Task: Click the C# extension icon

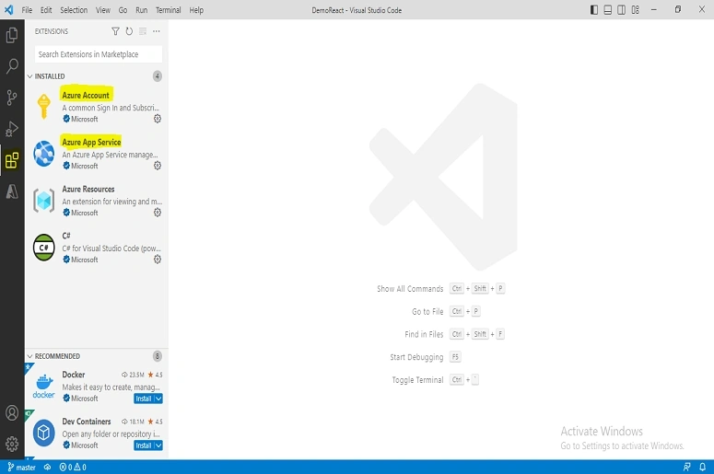Action: click(43, 248)
